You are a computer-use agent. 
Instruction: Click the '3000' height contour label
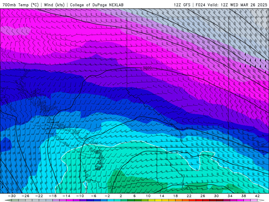[x=147, y=68]
